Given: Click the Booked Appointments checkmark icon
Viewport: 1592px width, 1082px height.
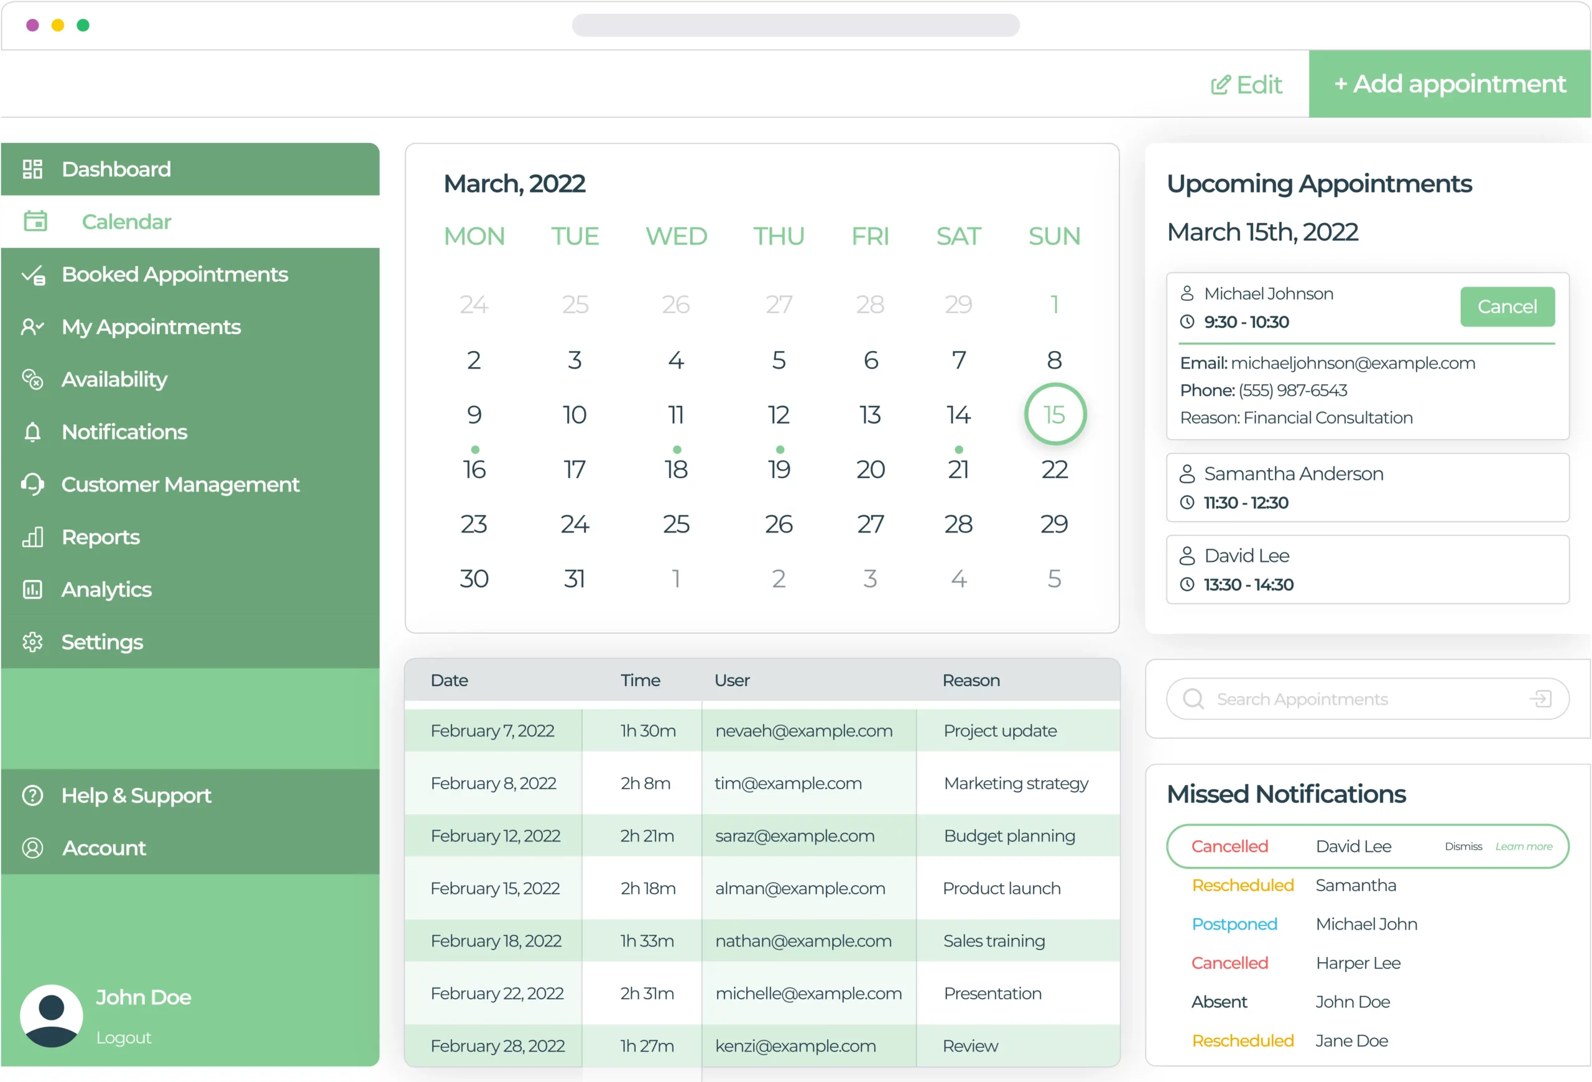Looking at the screenshot, I should [x=32, y=275].
